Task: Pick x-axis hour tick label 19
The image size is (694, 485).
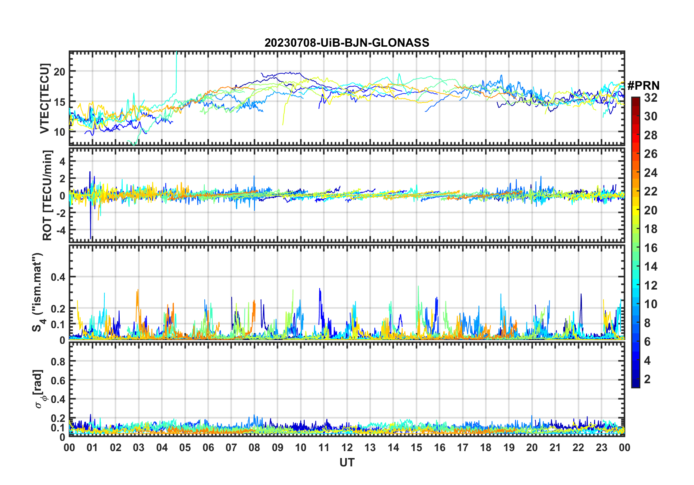Action: (509, 447)
